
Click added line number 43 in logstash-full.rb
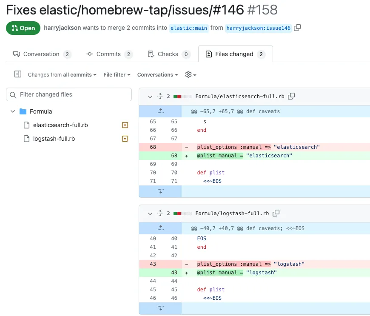tap(174, 273)
